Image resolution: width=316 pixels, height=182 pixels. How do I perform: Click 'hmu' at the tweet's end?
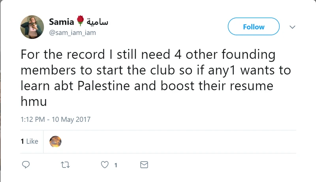34,102
